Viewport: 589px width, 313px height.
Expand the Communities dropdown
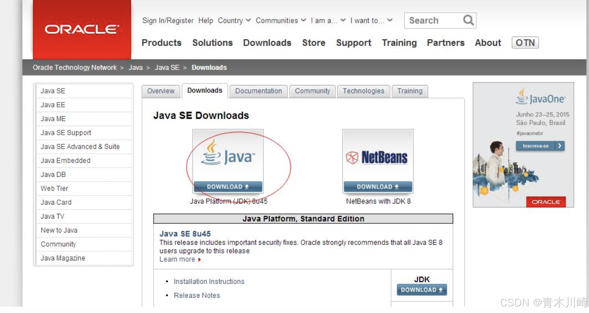click(281, 21)
